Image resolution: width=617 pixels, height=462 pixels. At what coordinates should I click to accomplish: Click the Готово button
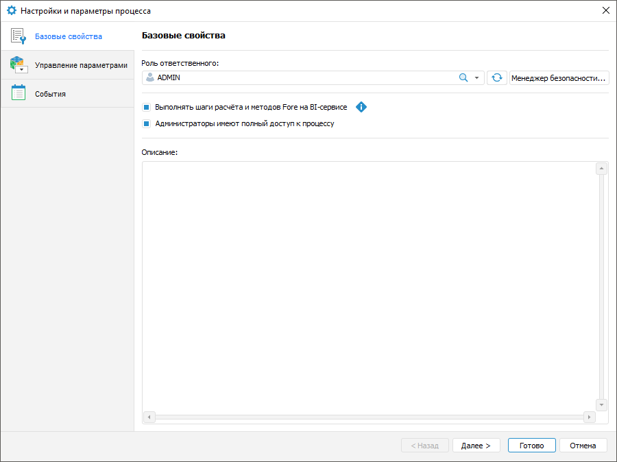(531, 446)
